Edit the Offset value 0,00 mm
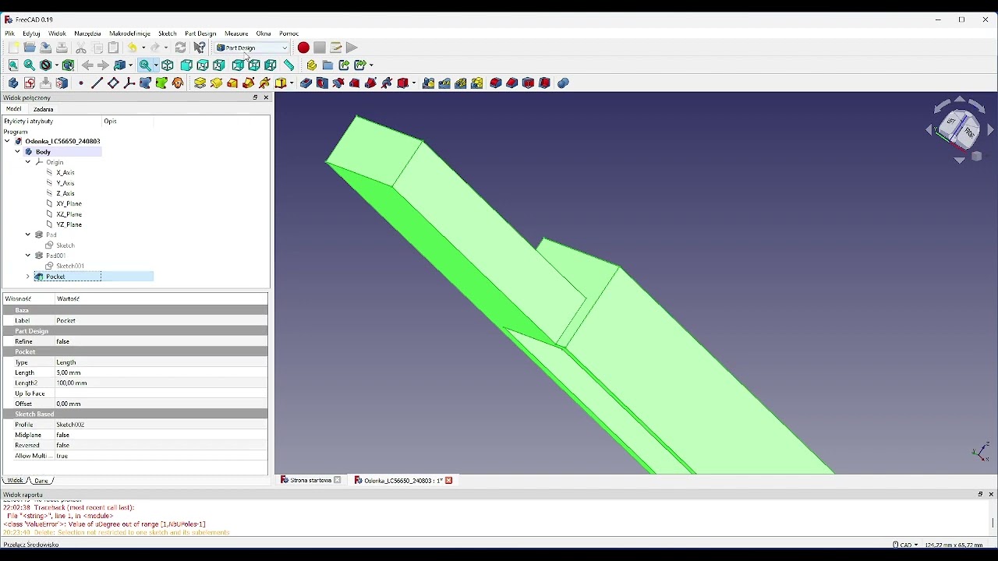This screenshot has height=561, width=998. (x=161, y=404)
